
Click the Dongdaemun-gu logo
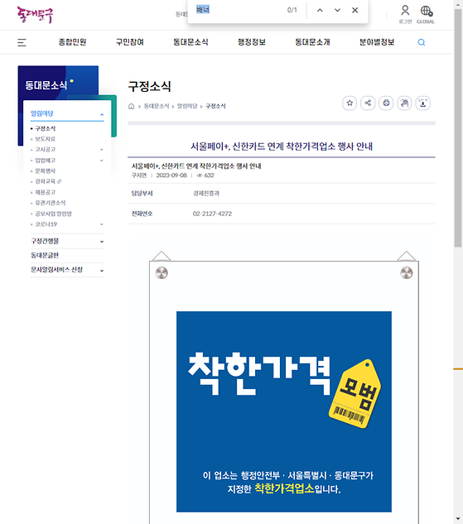(x=35, y=15)
